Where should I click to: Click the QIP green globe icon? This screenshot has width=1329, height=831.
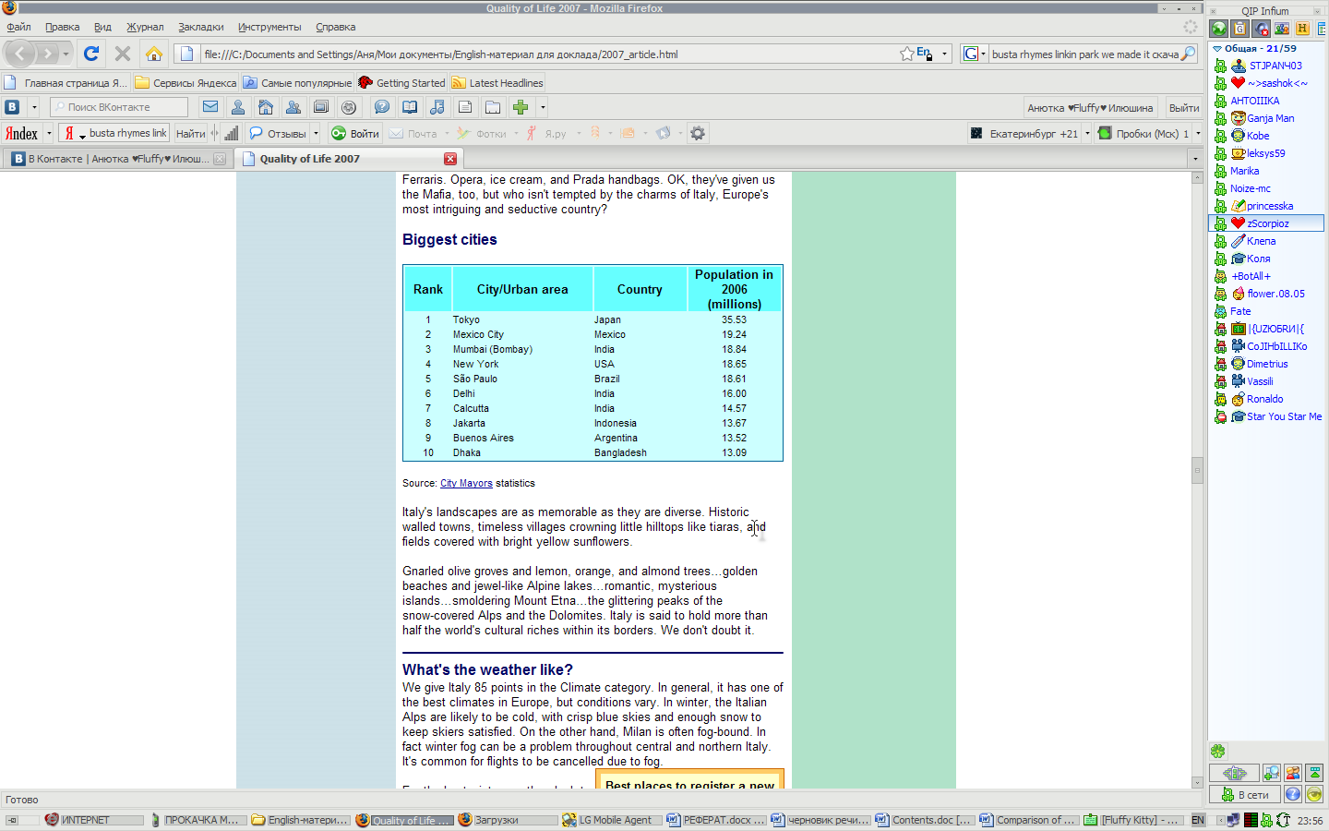coord(1219,29)
